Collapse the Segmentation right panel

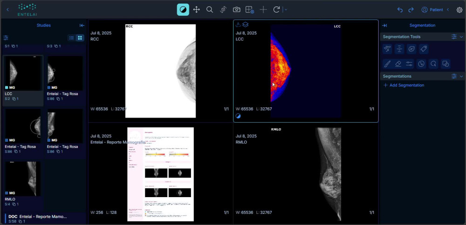point(384,26)
